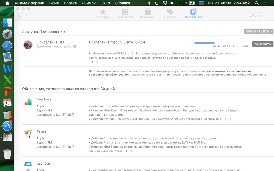Open the Файл menu
This screenshot has width=274, height=171.
point(54,3)
